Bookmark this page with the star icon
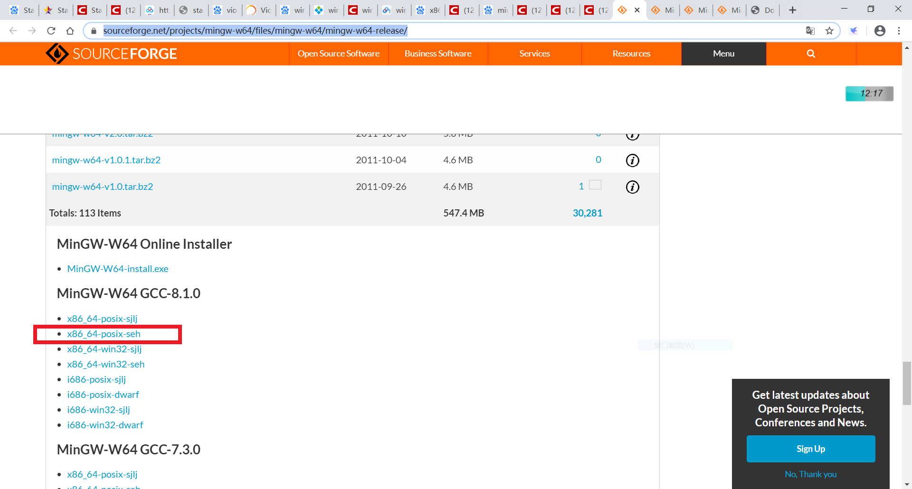 point(829,31)
